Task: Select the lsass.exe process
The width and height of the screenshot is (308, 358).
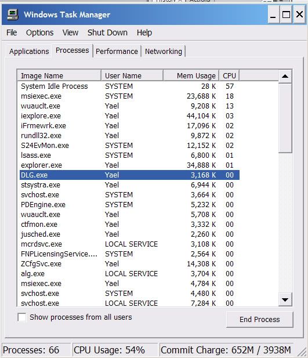Action: [129, 156]
